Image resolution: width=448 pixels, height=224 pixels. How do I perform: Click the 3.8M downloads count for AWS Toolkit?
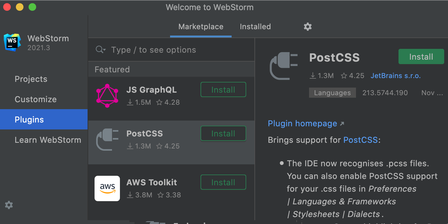pyautogui.click(x=140, y=195)
